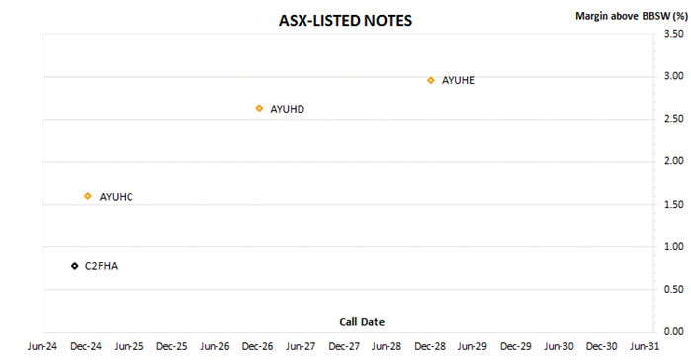Image resolution: width=691 pixels, height=361 pixels.
Task: Click the Margin above BBSW (%) axis title
Action: [632, 16]
